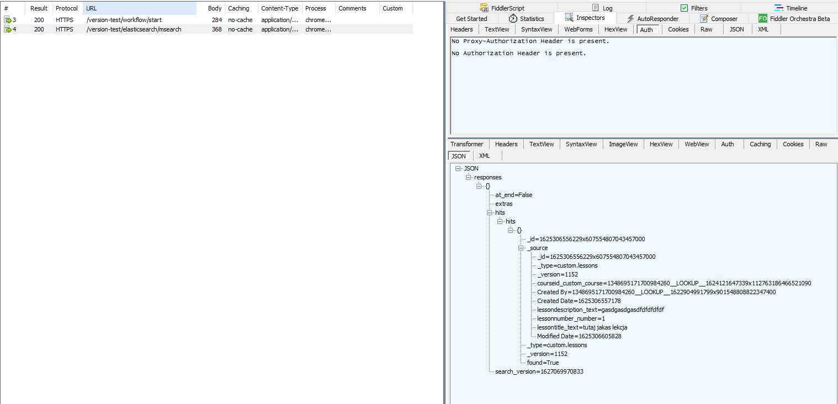This screenshot has height=404, width=838.
Task: Toggle the Filters checkbox
Action: coord(684,8)
